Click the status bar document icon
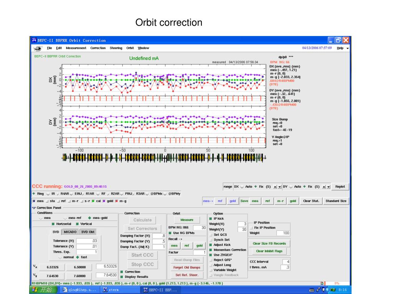393x294 pixels. pos(322,283)
